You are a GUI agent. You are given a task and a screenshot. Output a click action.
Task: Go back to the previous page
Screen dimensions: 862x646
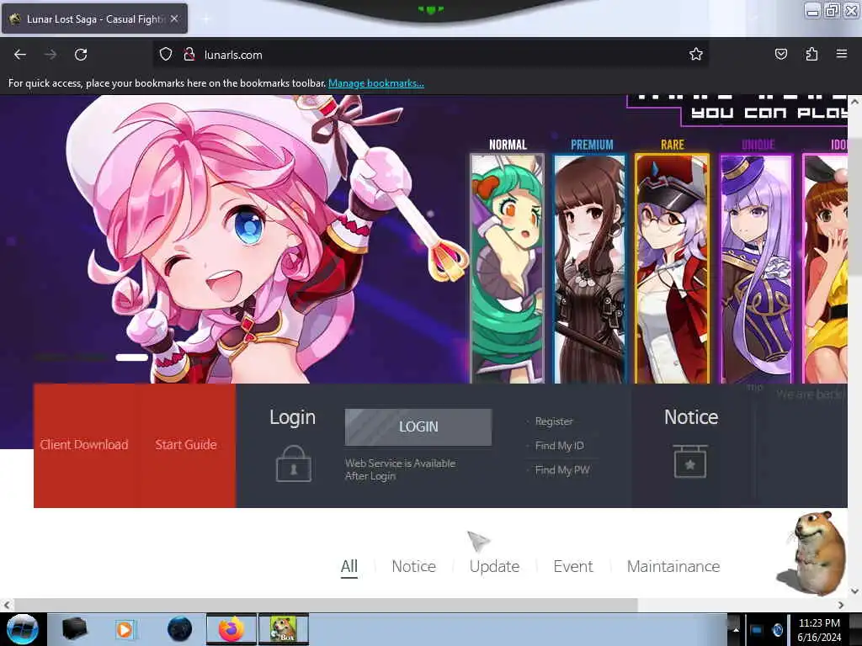(x=20, y=55)
